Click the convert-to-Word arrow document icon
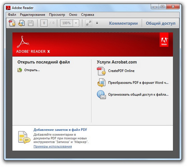Image resolution: width=187 pixels, height=167 pixels. pos(101,83)
